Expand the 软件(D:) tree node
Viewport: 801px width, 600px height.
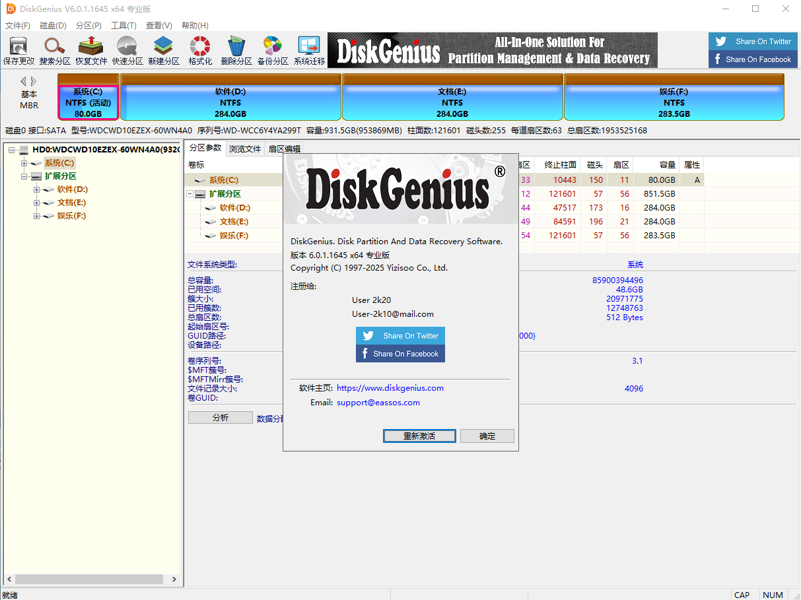tap(37, 189)
